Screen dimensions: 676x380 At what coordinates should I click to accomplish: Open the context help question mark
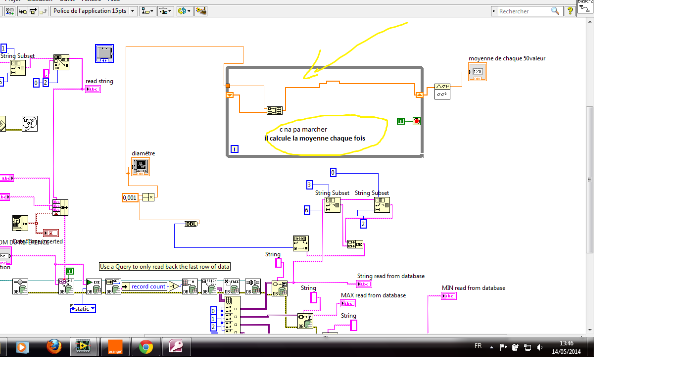click(570, 11)
